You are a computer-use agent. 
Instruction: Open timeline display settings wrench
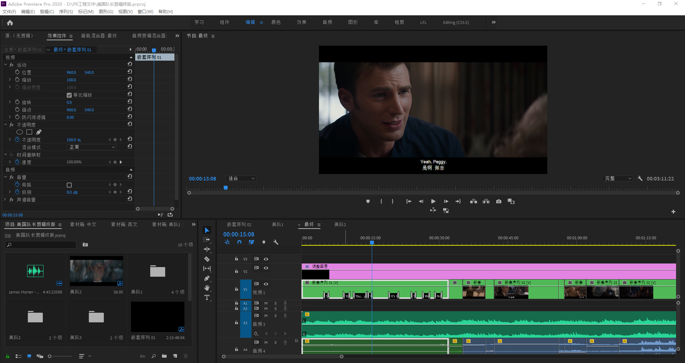(276, 242)
